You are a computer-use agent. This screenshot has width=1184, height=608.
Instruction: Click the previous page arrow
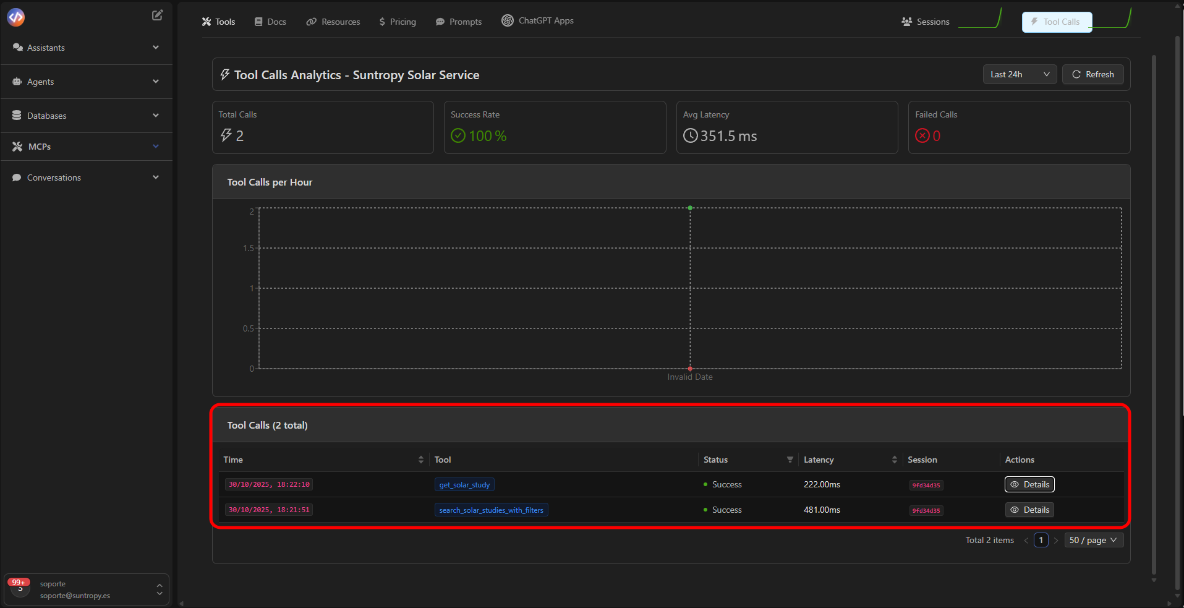[x=1026, y=540]
